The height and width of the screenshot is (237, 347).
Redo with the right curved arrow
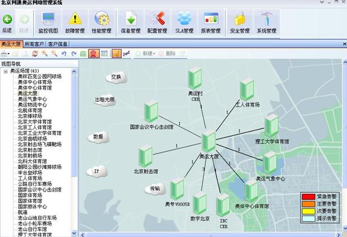click(x=73, y=53)
